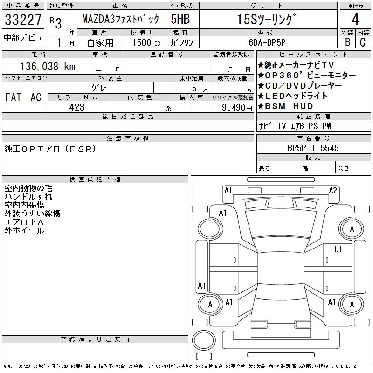Select the 譲渡書類期限 header
This screenshot has width=373, height=373.
pos(232,55)
